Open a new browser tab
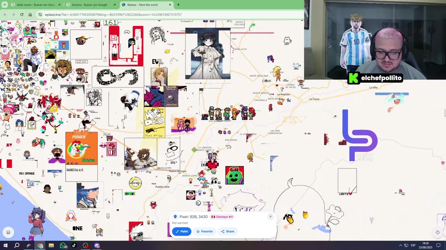The image size is (446, 250). click(x=178, y=5)
